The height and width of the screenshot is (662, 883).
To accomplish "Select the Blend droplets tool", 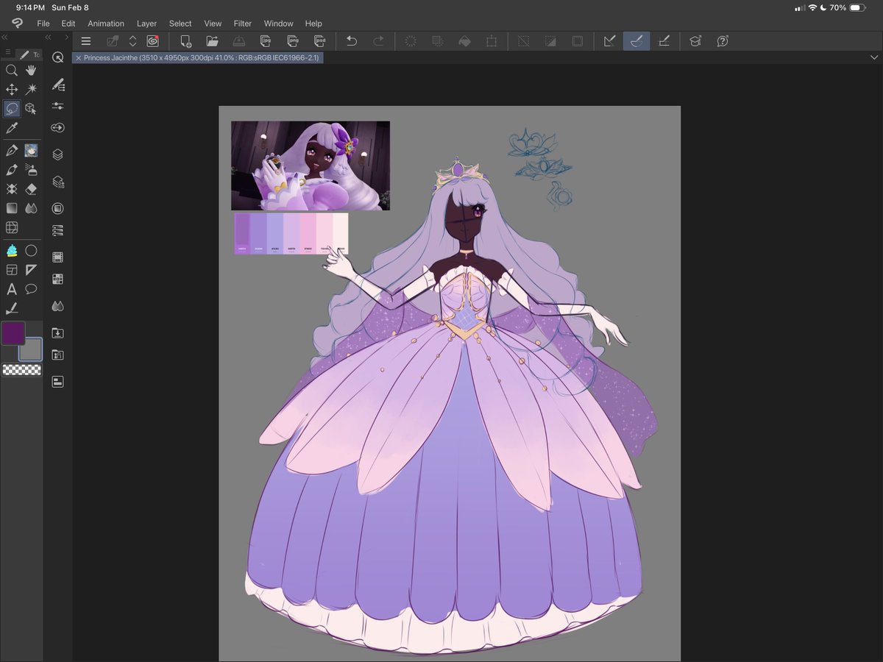I will (x=32, y=209).
